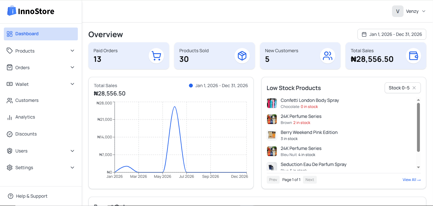Viewport: 433px width, 206px height.
Task: Click the Confetti London Body Spray thumbnail
Action: click(x=272, y=103)
